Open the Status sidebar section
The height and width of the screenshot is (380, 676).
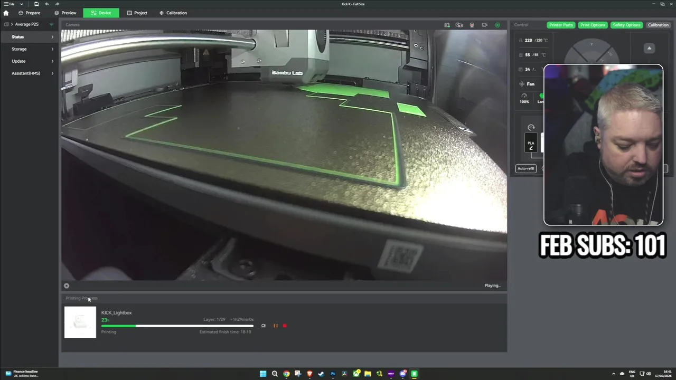click(x=30, y=37)
